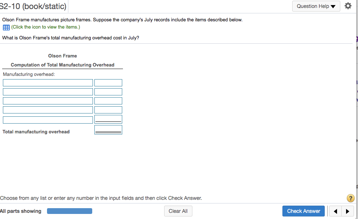358x219 pixels.
Task: Select fourth overhead item description field
Action: pyautogui.click(x=48, y=110)
